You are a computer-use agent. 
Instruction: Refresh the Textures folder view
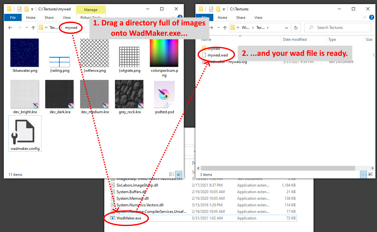[x=296, y=28]
